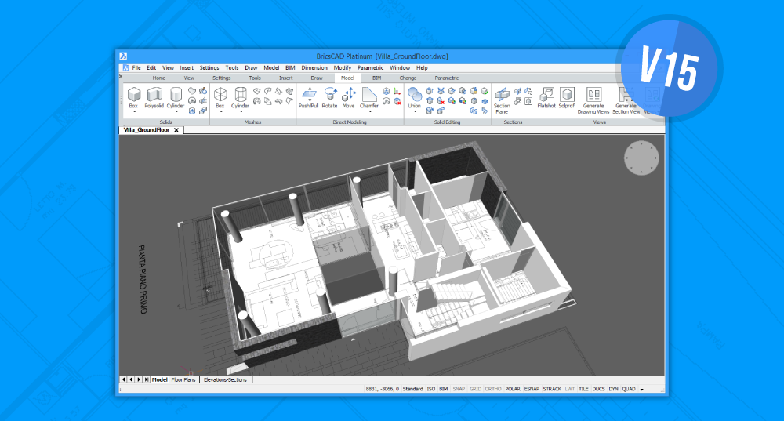This screenshot has width=784, height=421.
Task: Switch to Floor Plans layout tab
Action: tap(184, 379)
